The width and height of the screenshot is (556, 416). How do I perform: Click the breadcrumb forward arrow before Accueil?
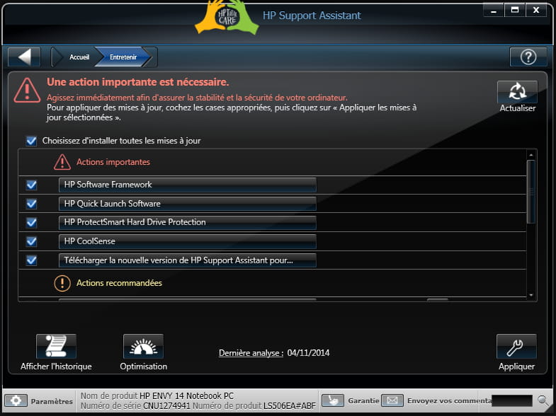57,57
